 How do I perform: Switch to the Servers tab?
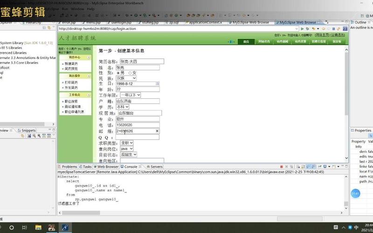pos(156,166)
